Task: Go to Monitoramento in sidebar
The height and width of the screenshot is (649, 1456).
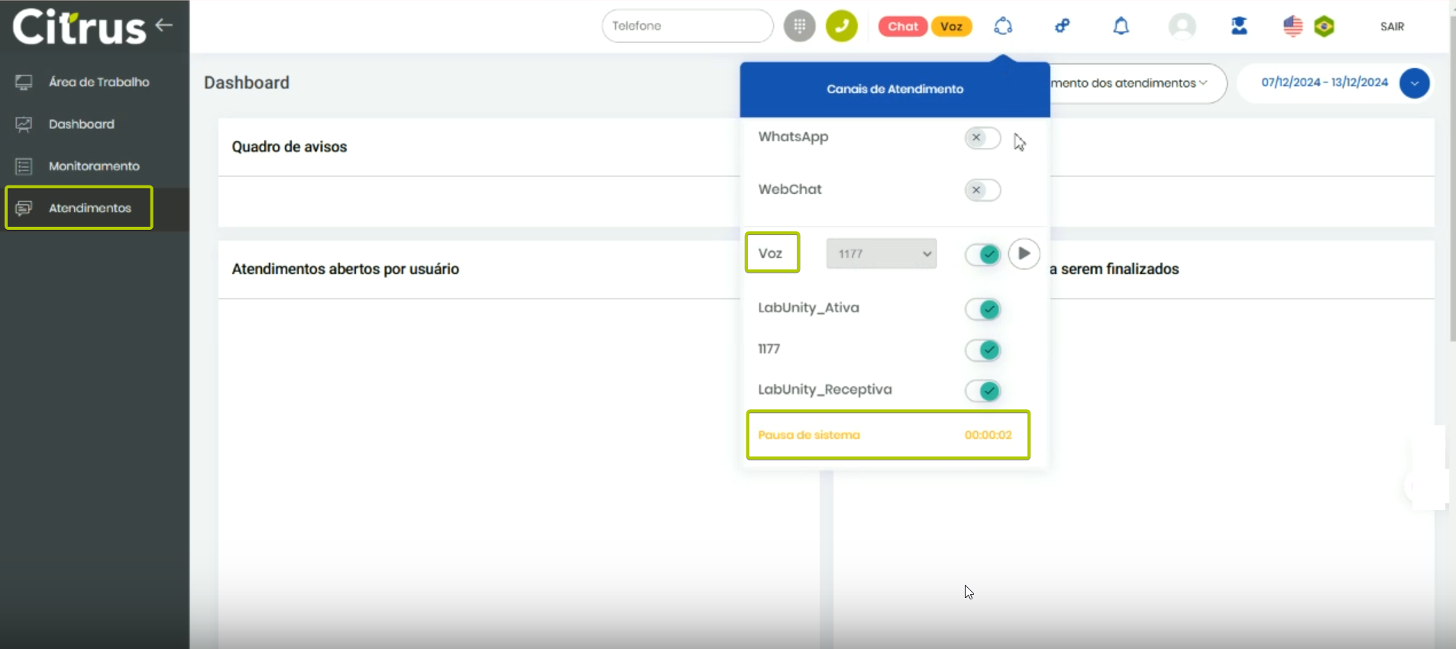Action: click(94, 166)
